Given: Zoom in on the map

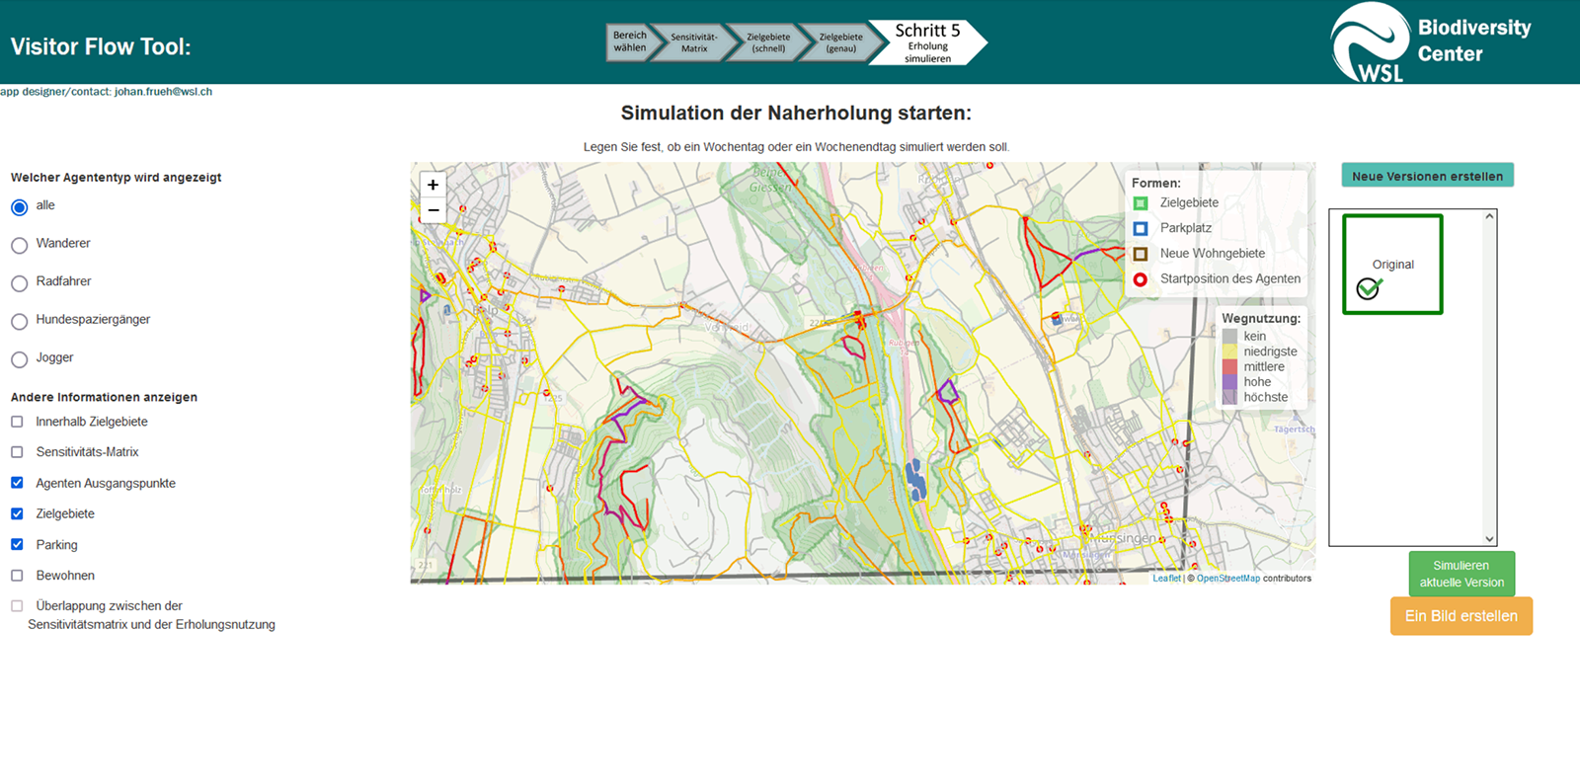Looking at the screenshot, I should [433, 185].
